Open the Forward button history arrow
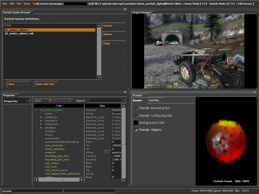Screen dimensions: 259x194 pos(70,101)
